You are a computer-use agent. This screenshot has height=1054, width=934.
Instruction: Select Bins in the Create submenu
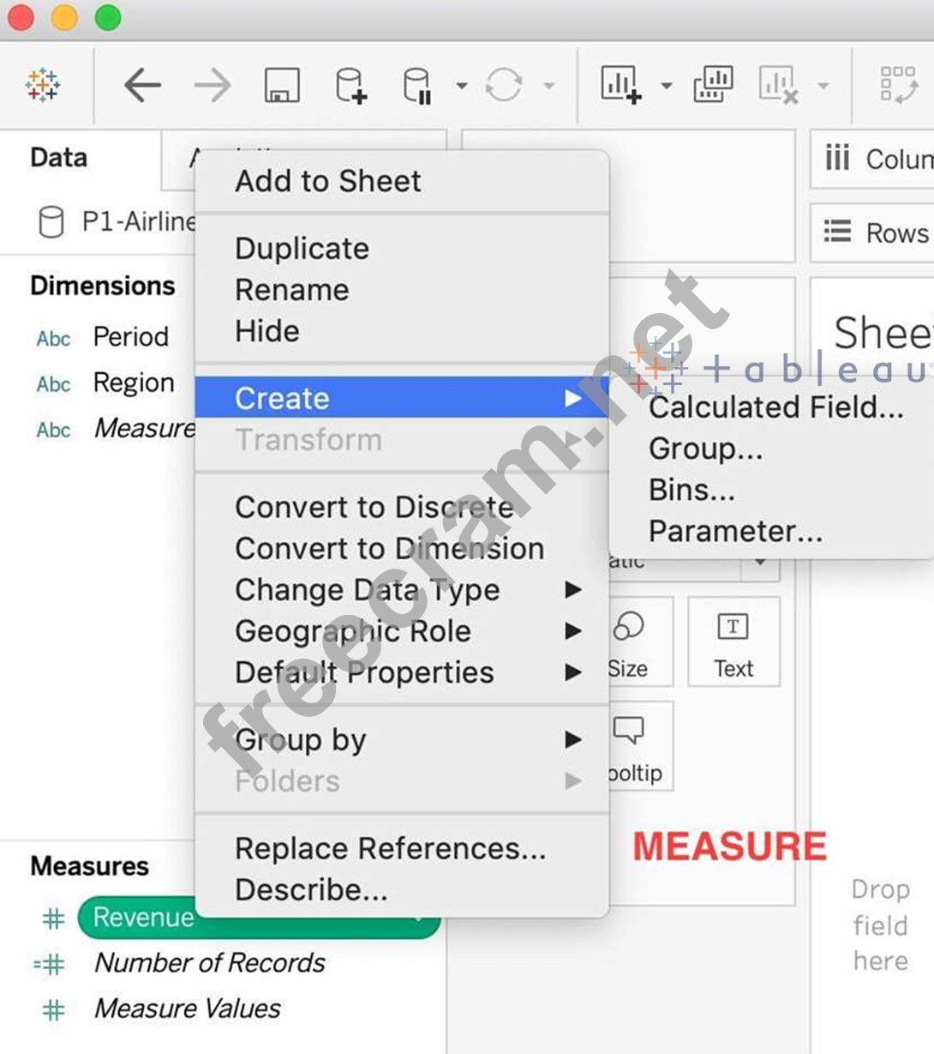click(692, 490)
